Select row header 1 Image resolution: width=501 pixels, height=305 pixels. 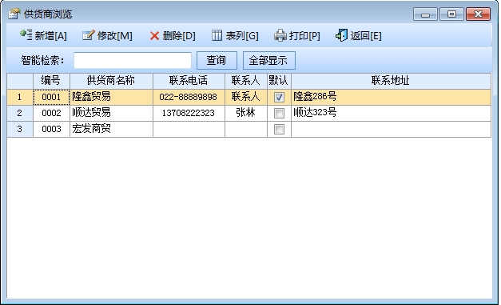[20, 97]
